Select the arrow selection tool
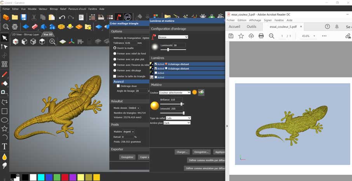The width and height of the screenshot is (352, 181). 5,38
